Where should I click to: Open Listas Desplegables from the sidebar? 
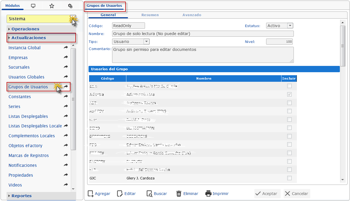tap(28, 116)
